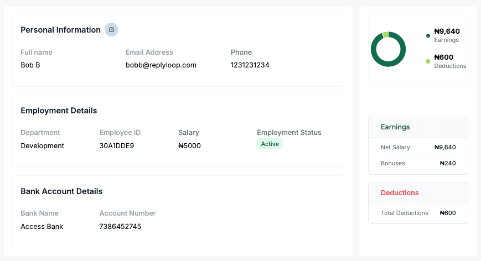This screenshot has height=261, width=481.
Task: Click the light green deductions slice of the donut
Action: tap(385, 35)
